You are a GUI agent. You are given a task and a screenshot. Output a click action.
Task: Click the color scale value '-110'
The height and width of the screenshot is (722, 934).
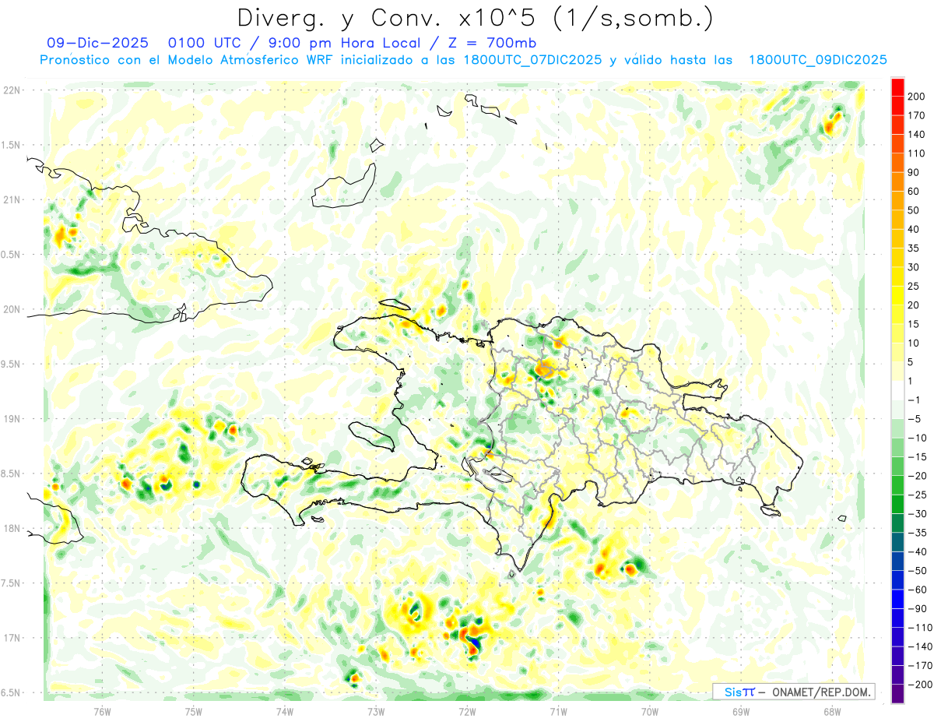tap(919, 627)
